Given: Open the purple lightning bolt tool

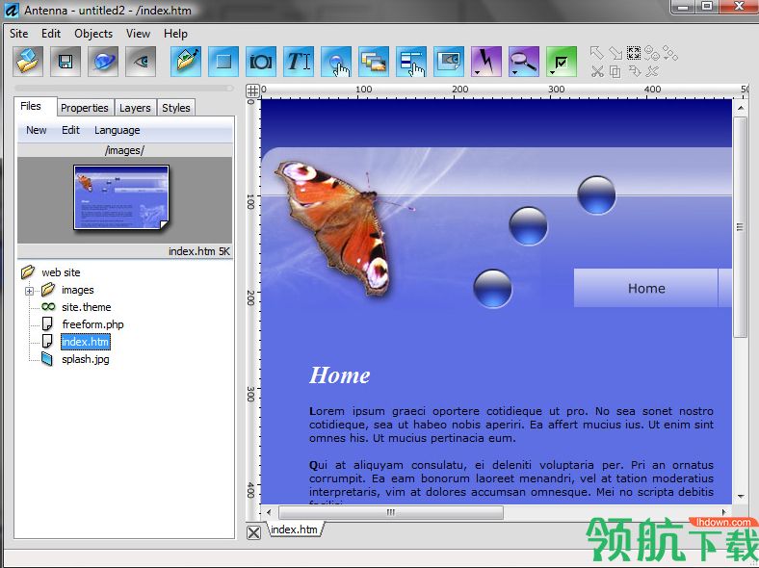Looking at the screenshot, I should [x=486, y=62].
